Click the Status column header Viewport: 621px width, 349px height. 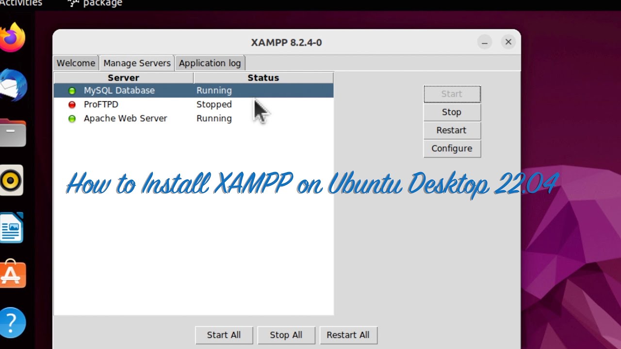coord(263,78)
